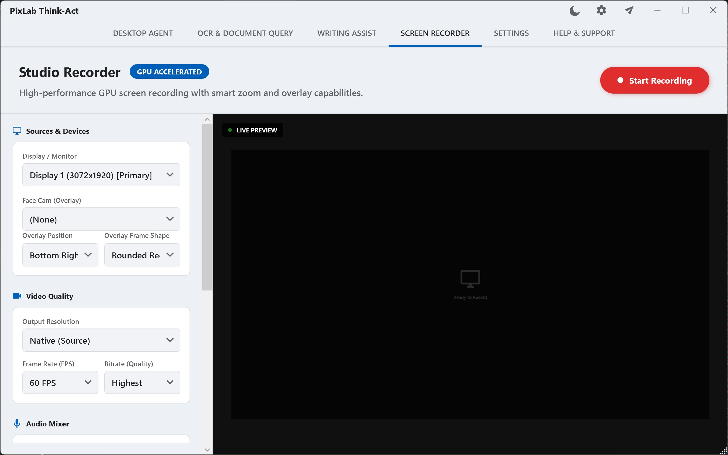Click the Video Quality camera icon
Screen dimensions: 728x455
tap(17, 296)
